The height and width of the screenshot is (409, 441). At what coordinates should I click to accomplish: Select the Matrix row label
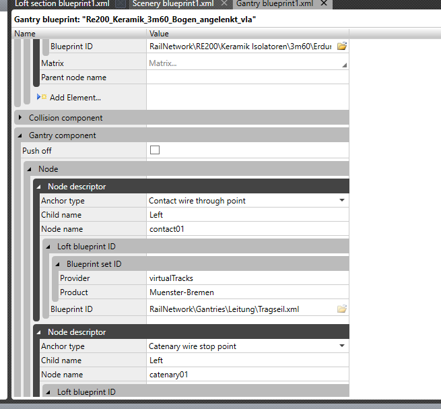pyautogui.click(x=53, y=63)
